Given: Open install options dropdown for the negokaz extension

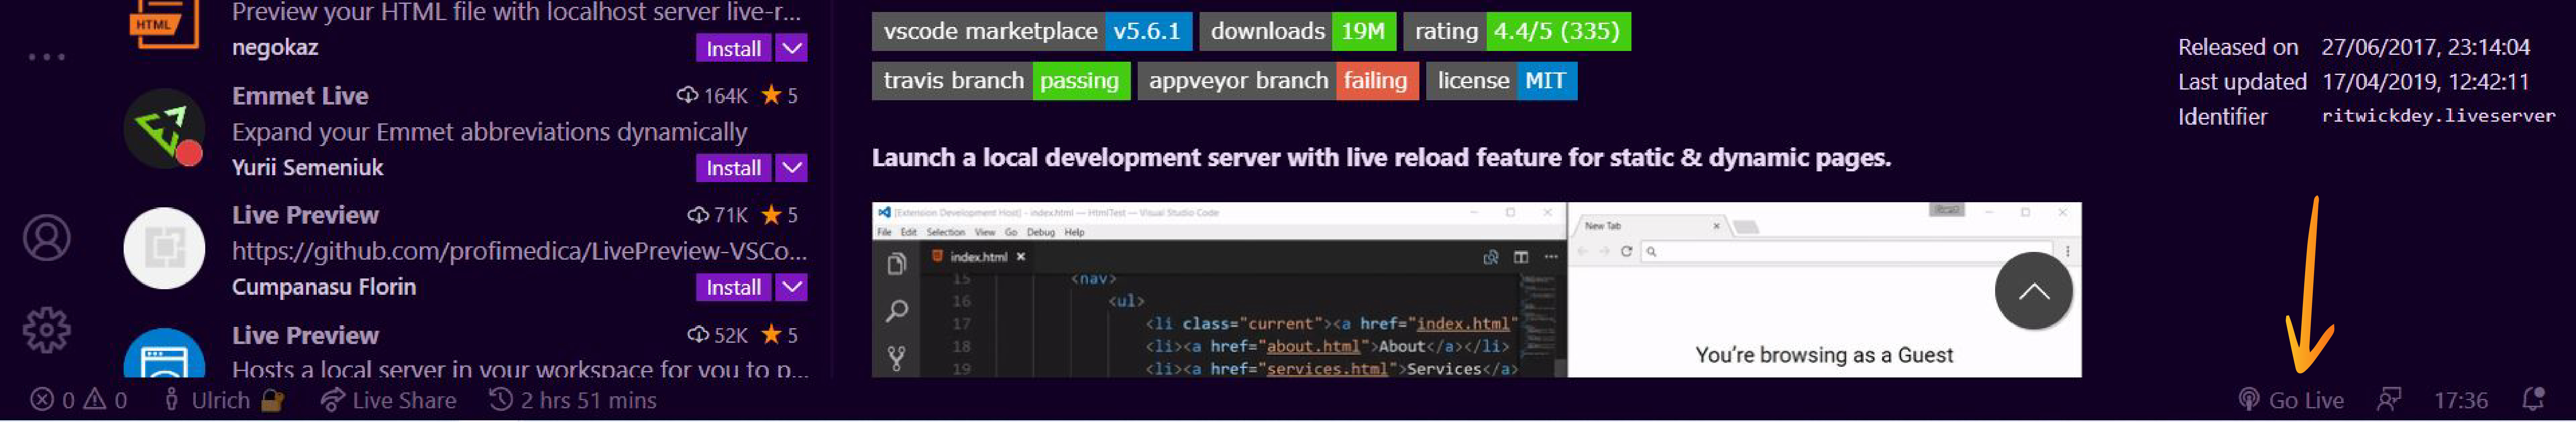Looking at the screenshot, I should tap(792, 48).
